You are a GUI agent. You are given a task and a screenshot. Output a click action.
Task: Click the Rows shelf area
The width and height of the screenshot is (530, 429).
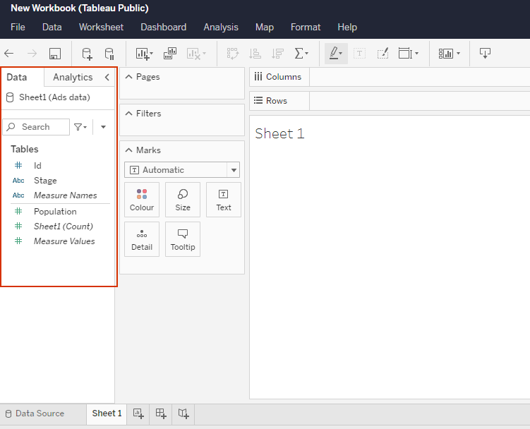click(419, 101)
